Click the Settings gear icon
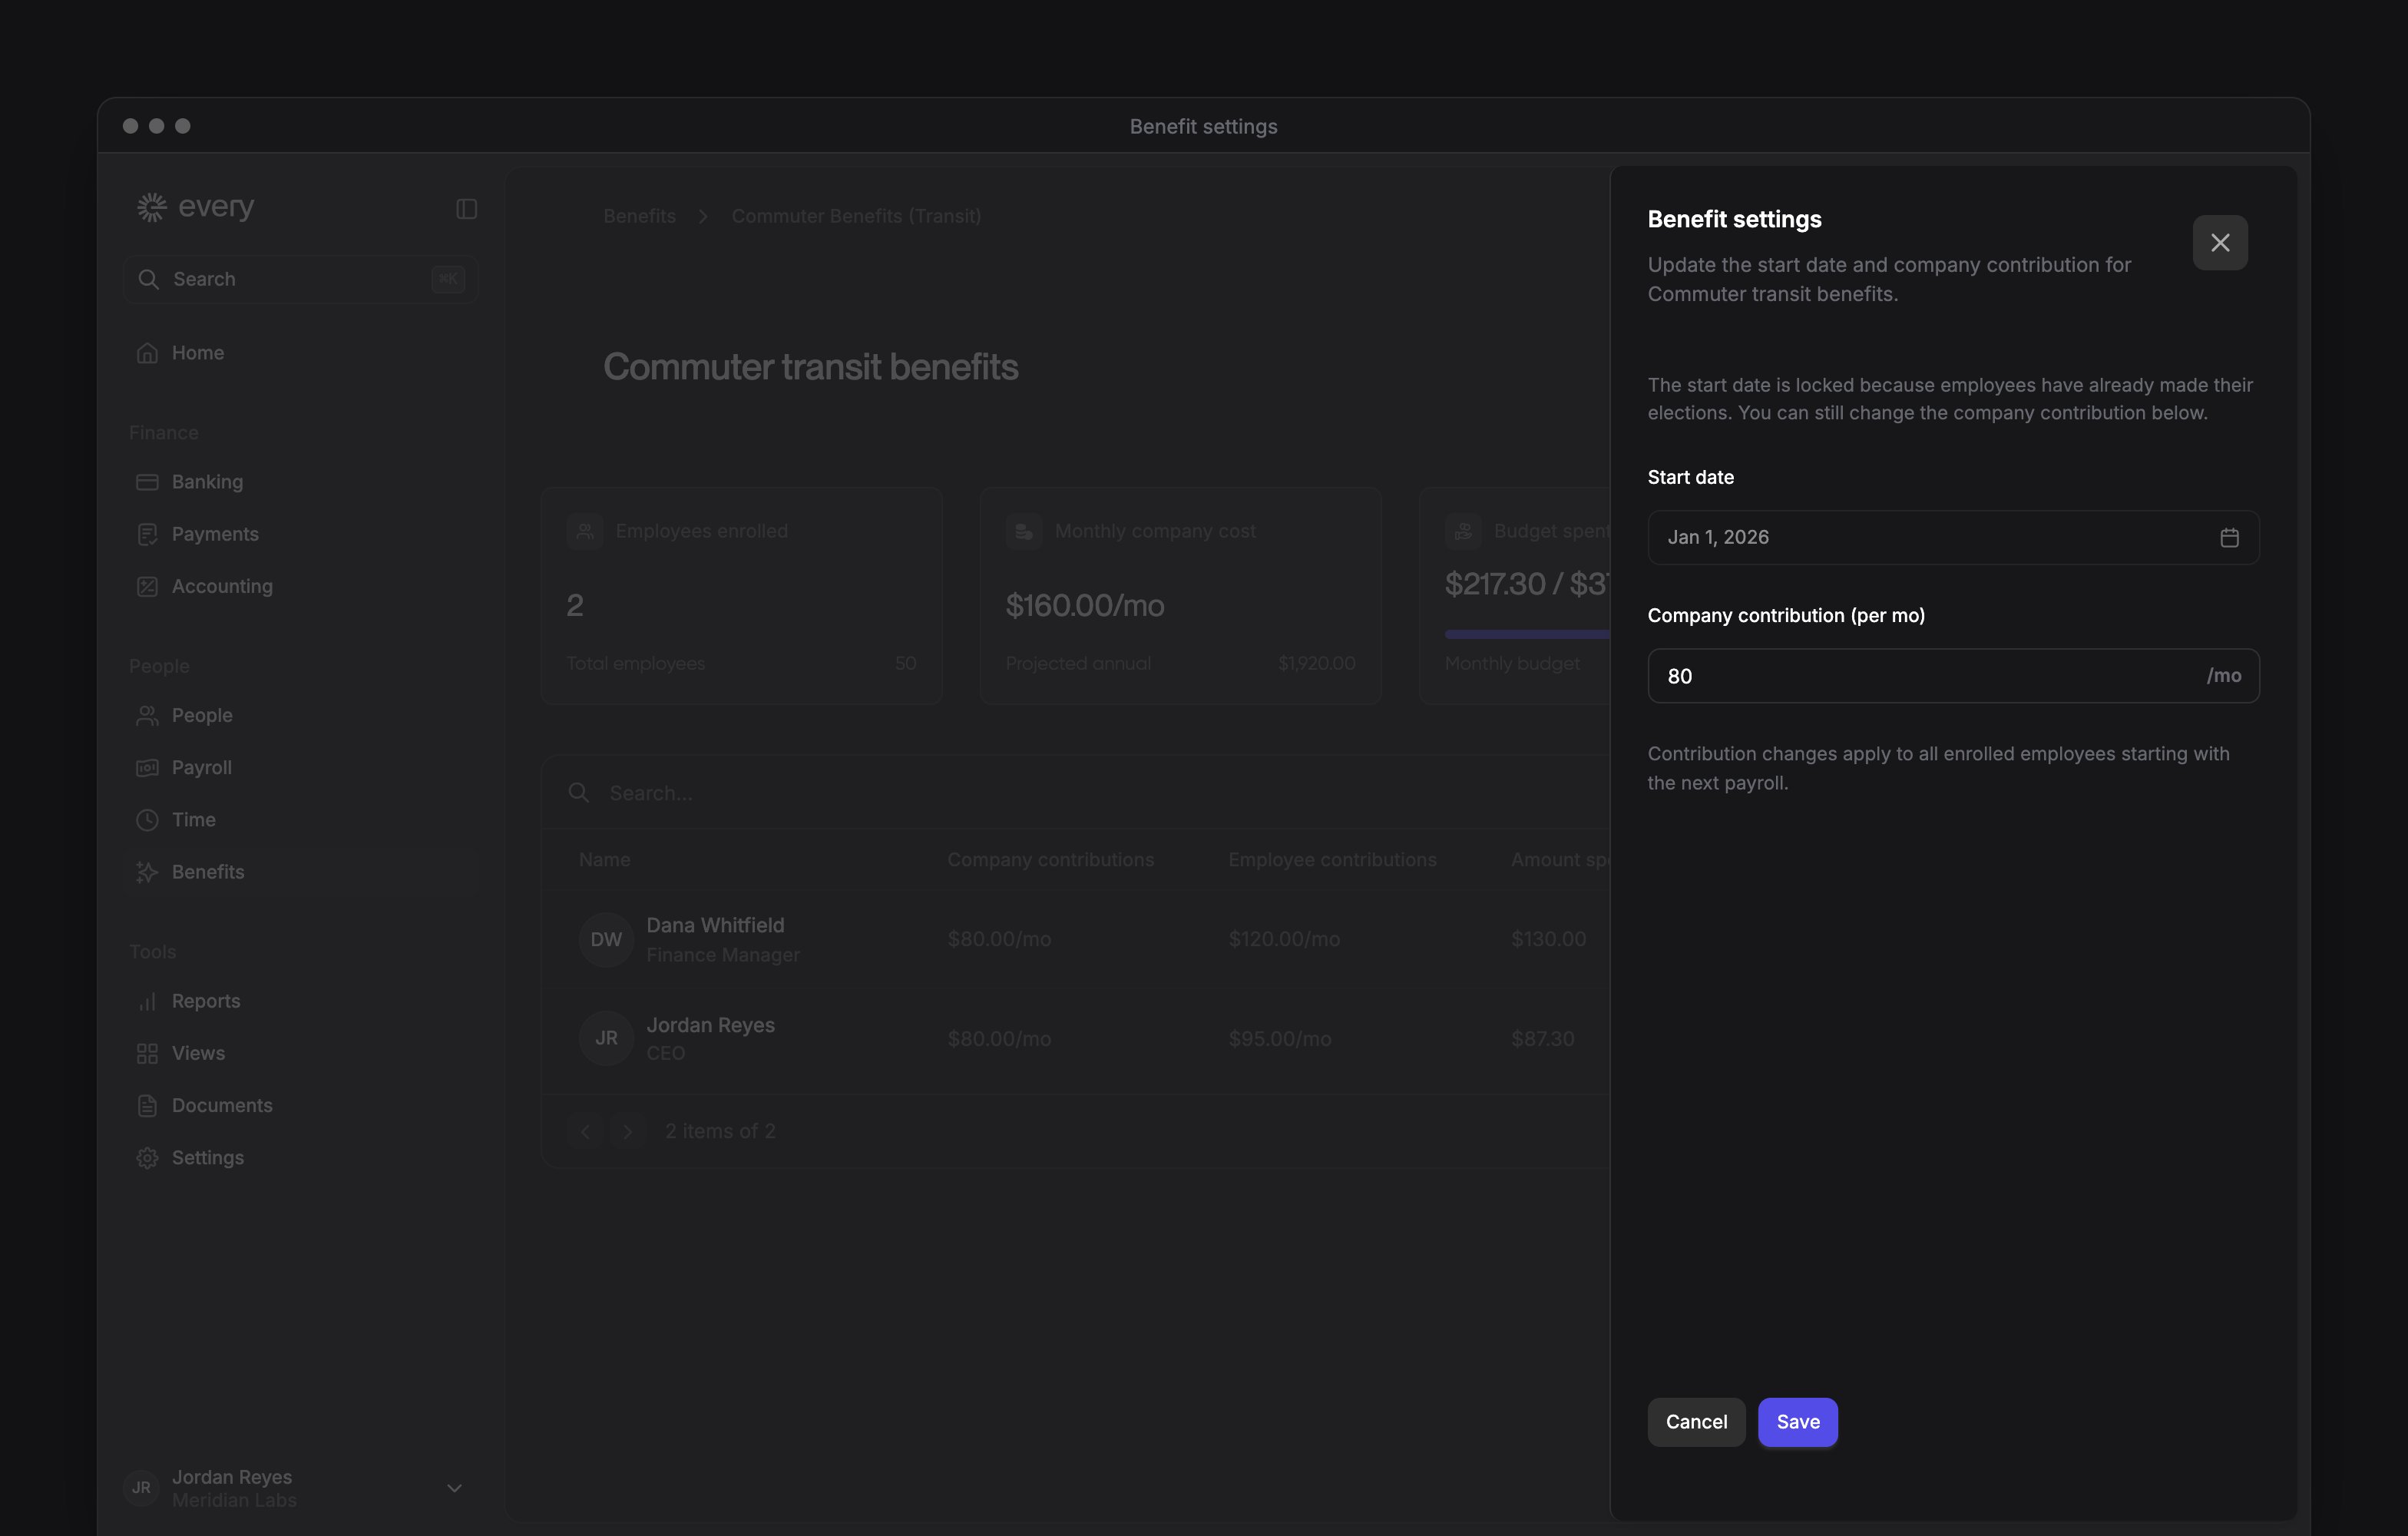2408x1536 pixels. point(147,1158)
